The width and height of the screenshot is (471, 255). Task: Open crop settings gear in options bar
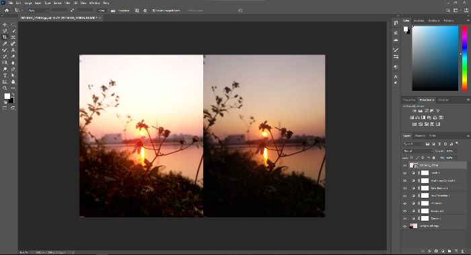point(145,11)
